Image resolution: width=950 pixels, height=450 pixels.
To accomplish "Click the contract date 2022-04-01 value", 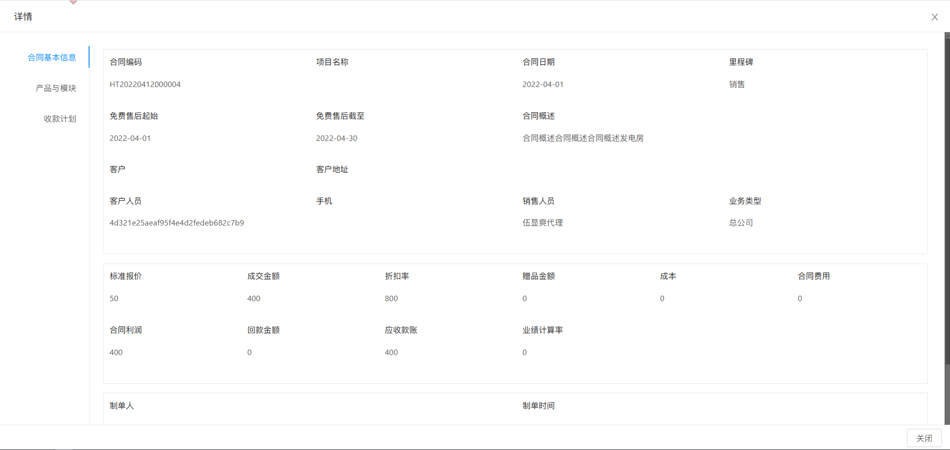I will coord(543,85).
